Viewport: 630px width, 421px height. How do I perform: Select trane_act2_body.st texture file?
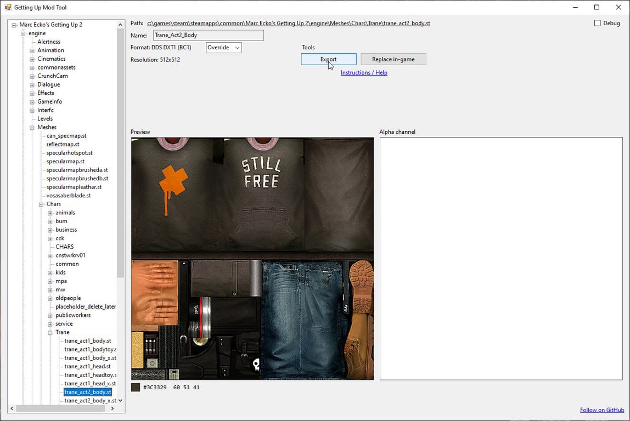[88, 392]
